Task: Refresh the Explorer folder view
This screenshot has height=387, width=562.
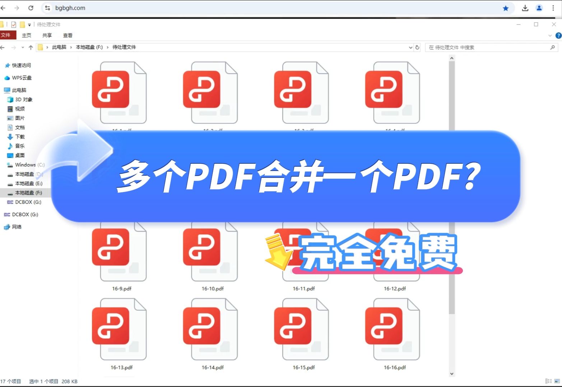Action: tap(417, 47)
